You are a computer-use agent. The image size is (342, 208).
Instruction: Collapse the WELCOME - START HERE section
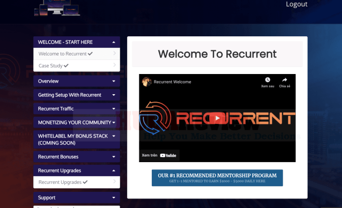click(76, 42)
